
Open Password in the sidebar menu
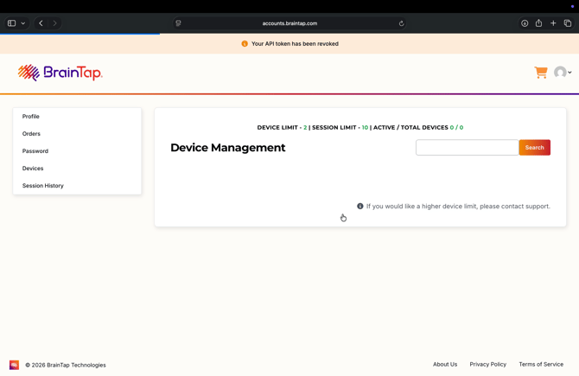tap(35, 151)
